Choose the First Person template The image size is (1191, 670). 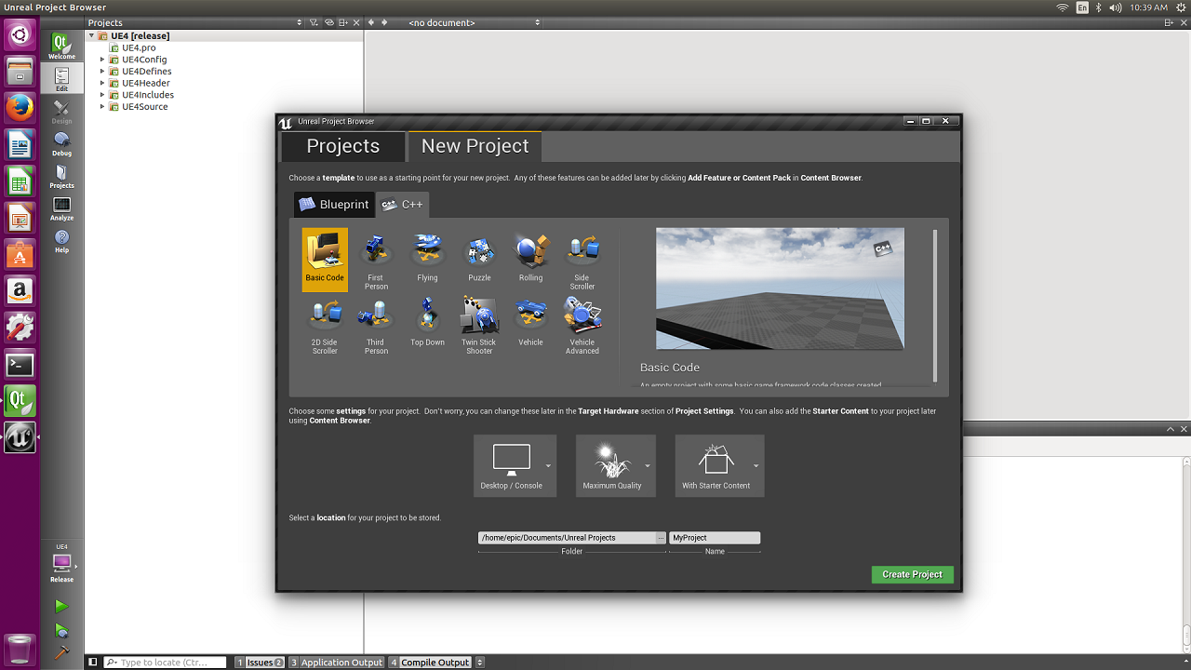click(376, 261)
